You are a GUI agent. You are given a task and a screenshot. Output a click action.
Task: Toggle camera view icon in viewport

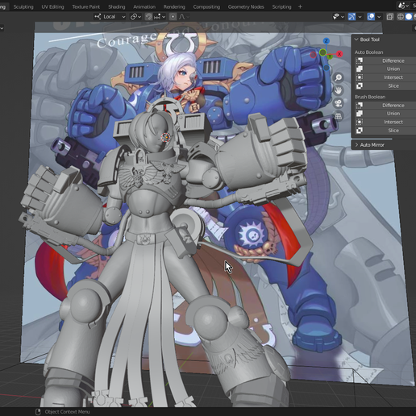pyautogui.click(x=338, y=103)
